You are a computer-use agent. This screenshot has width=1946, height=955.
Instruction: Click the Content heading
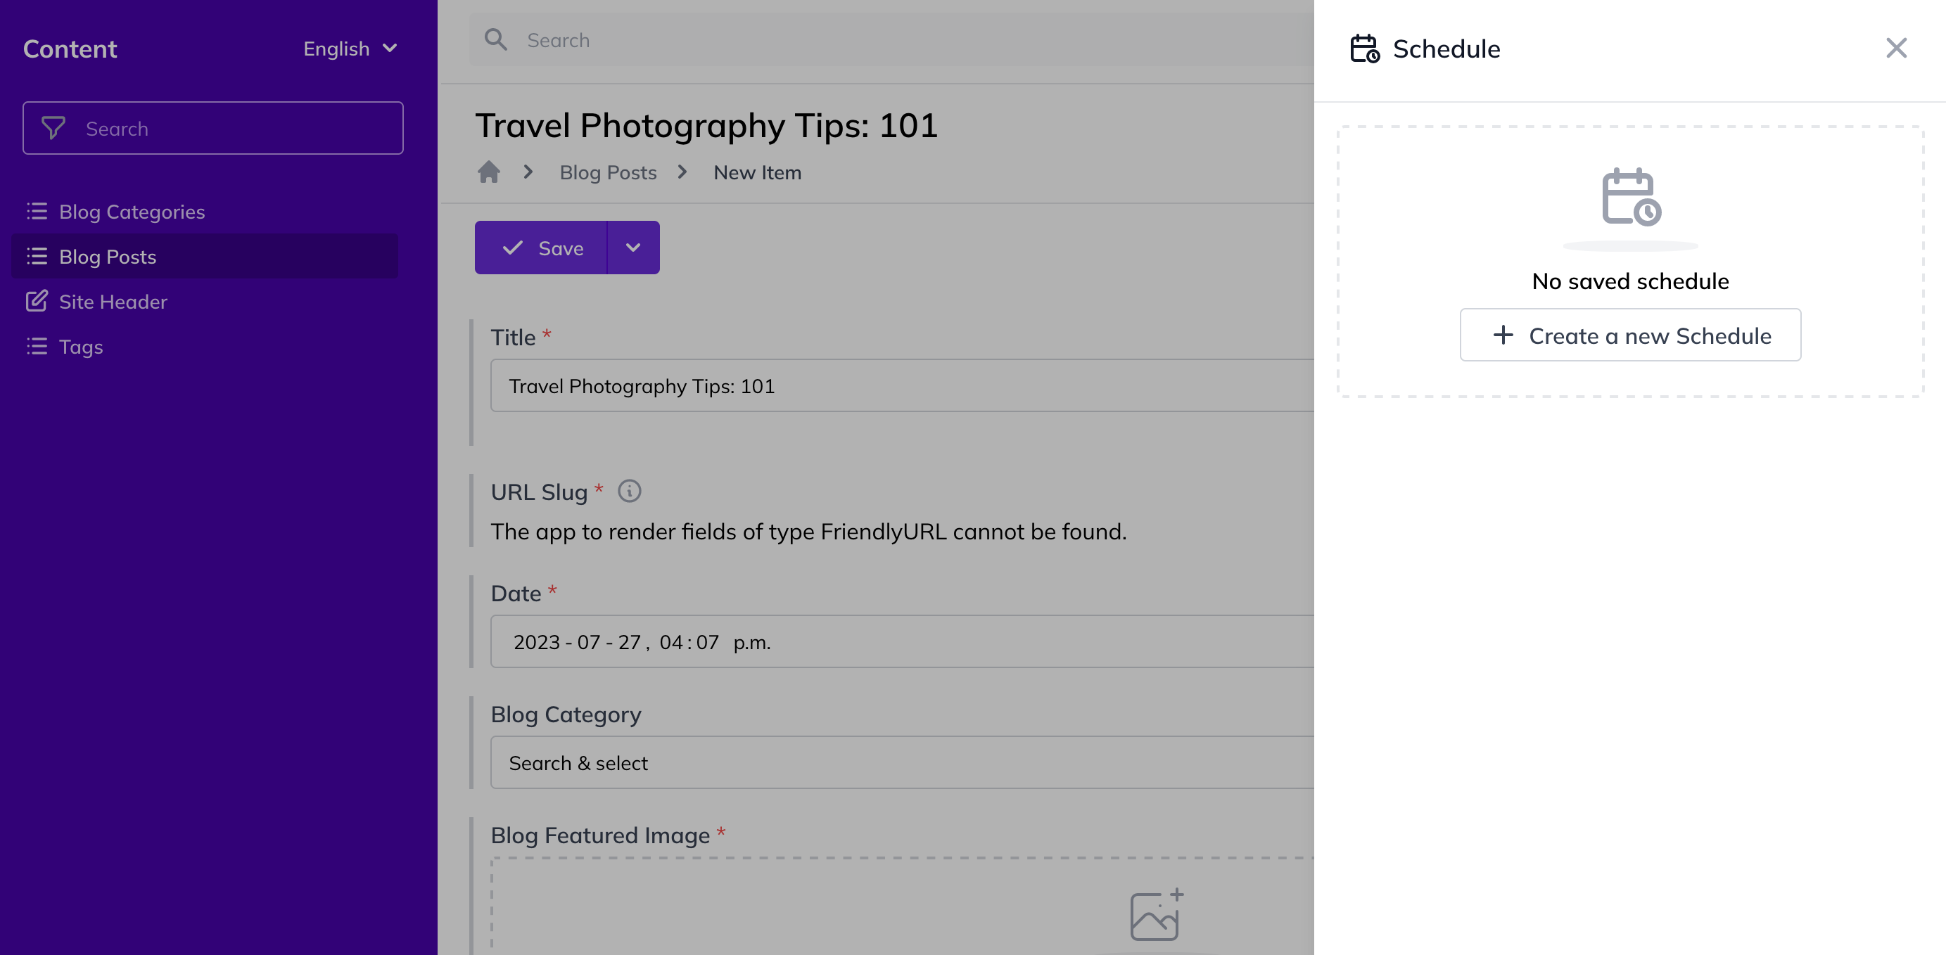point(70,49)
